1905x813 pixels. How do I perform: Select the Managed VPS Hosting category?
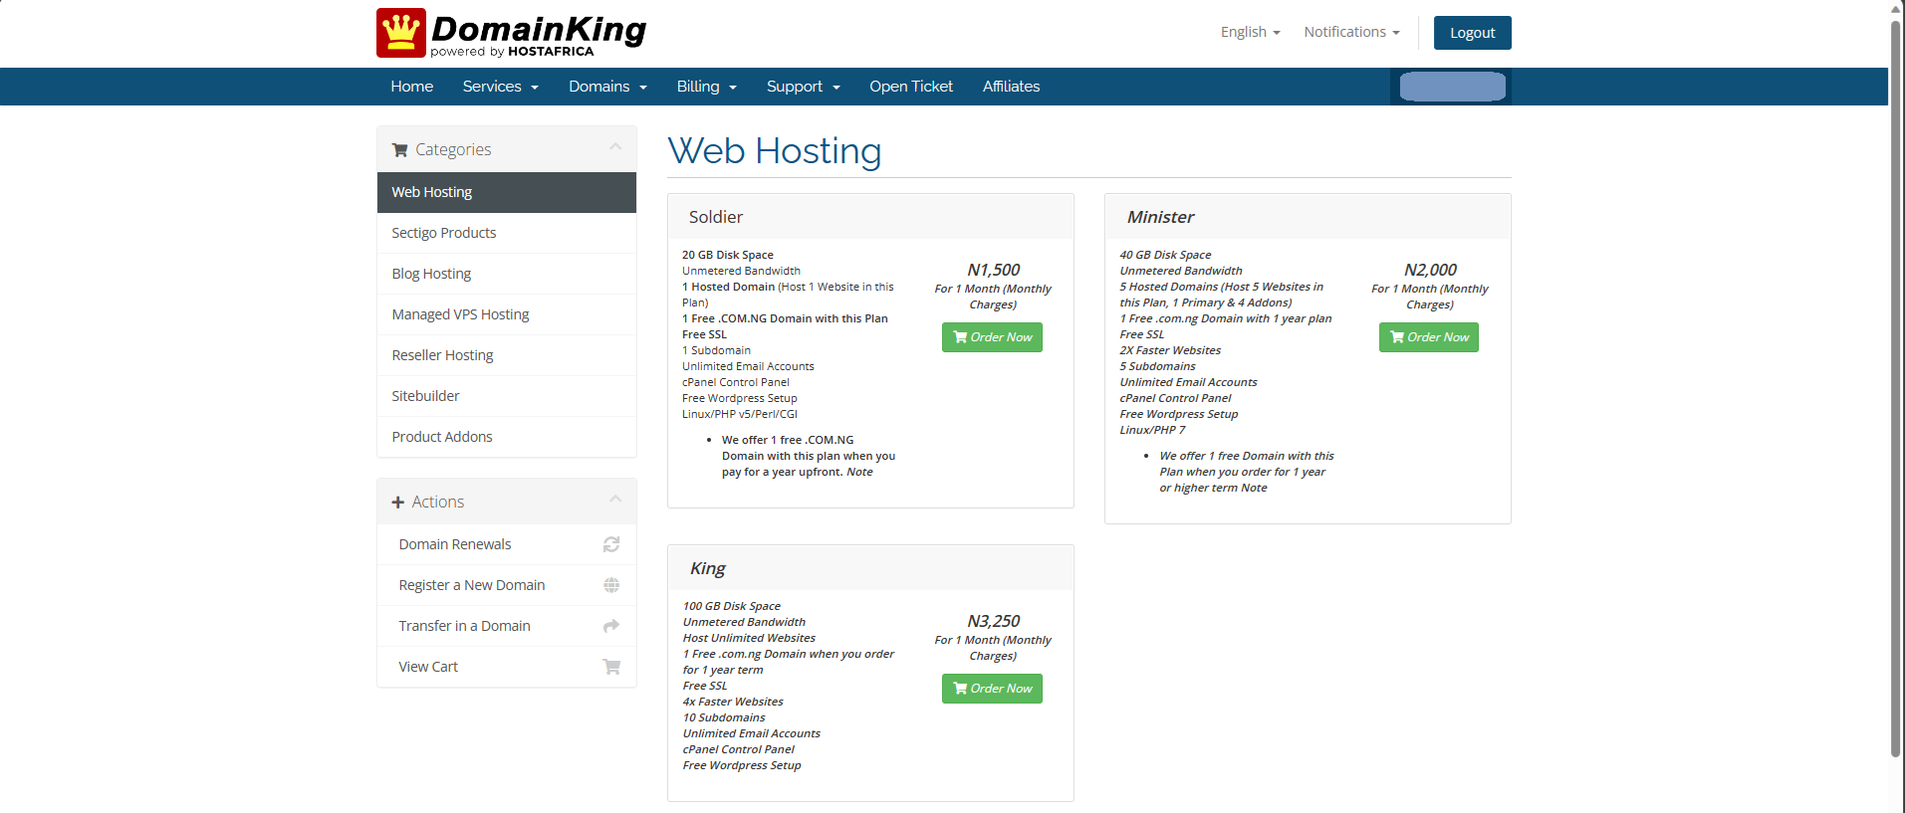pos(507,314)
